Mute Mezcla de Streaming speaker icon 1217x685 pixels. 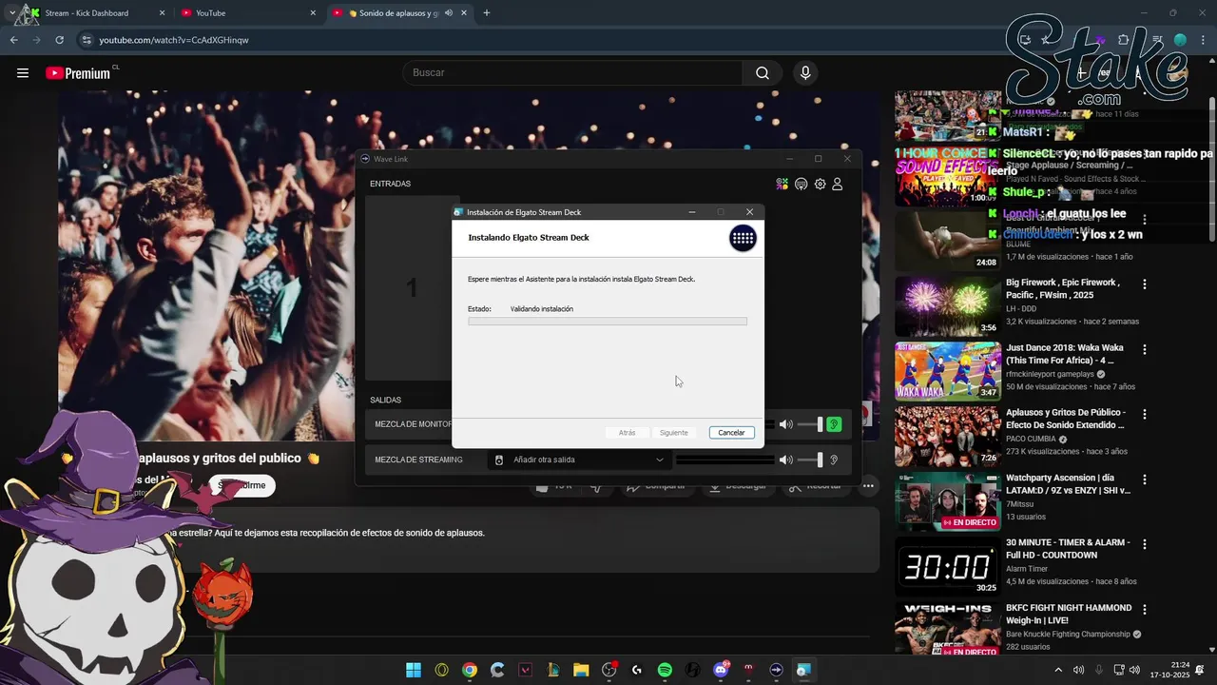pos(785,460)
